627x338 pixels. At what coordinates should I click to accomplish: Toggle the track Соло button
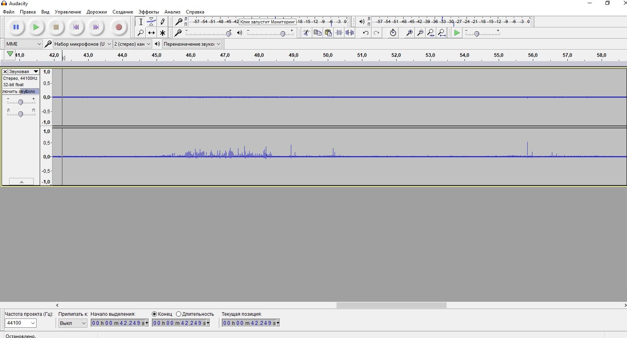tap(30, 91)
